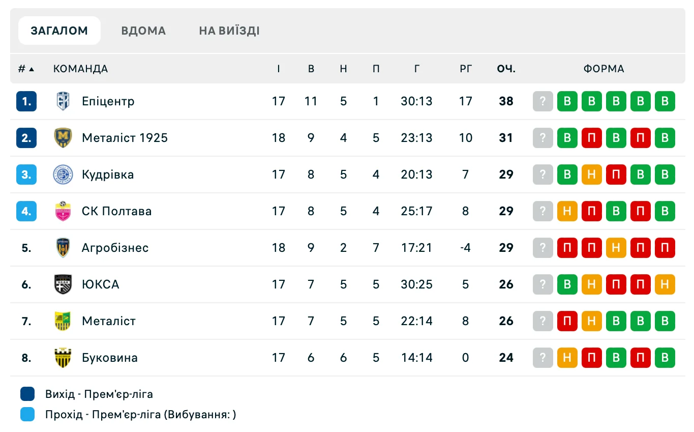Click the Металіст 1925 club crest
This screenshot has height=432, width=694.
[63, 138]
